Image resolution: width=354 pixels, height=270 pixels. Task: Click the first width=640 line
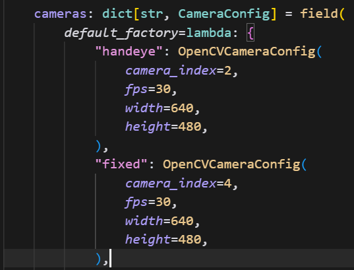point(163,108)
